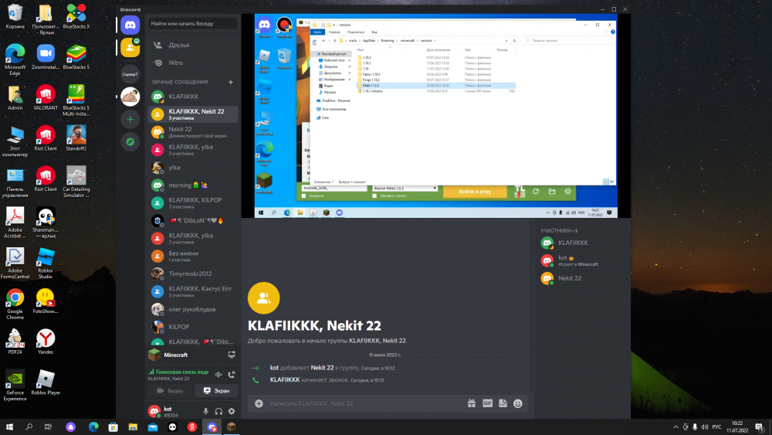
Task: Open Explore Public Servers compass icon
Action: click(130, 142)
